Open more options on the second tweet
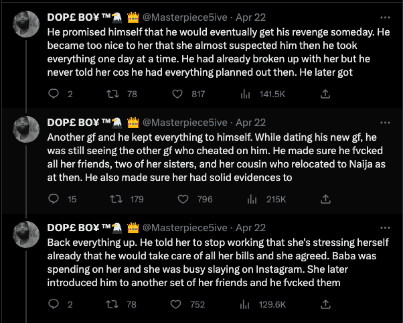This screenshot has height=323, width=403. click(x=385, y=123)
